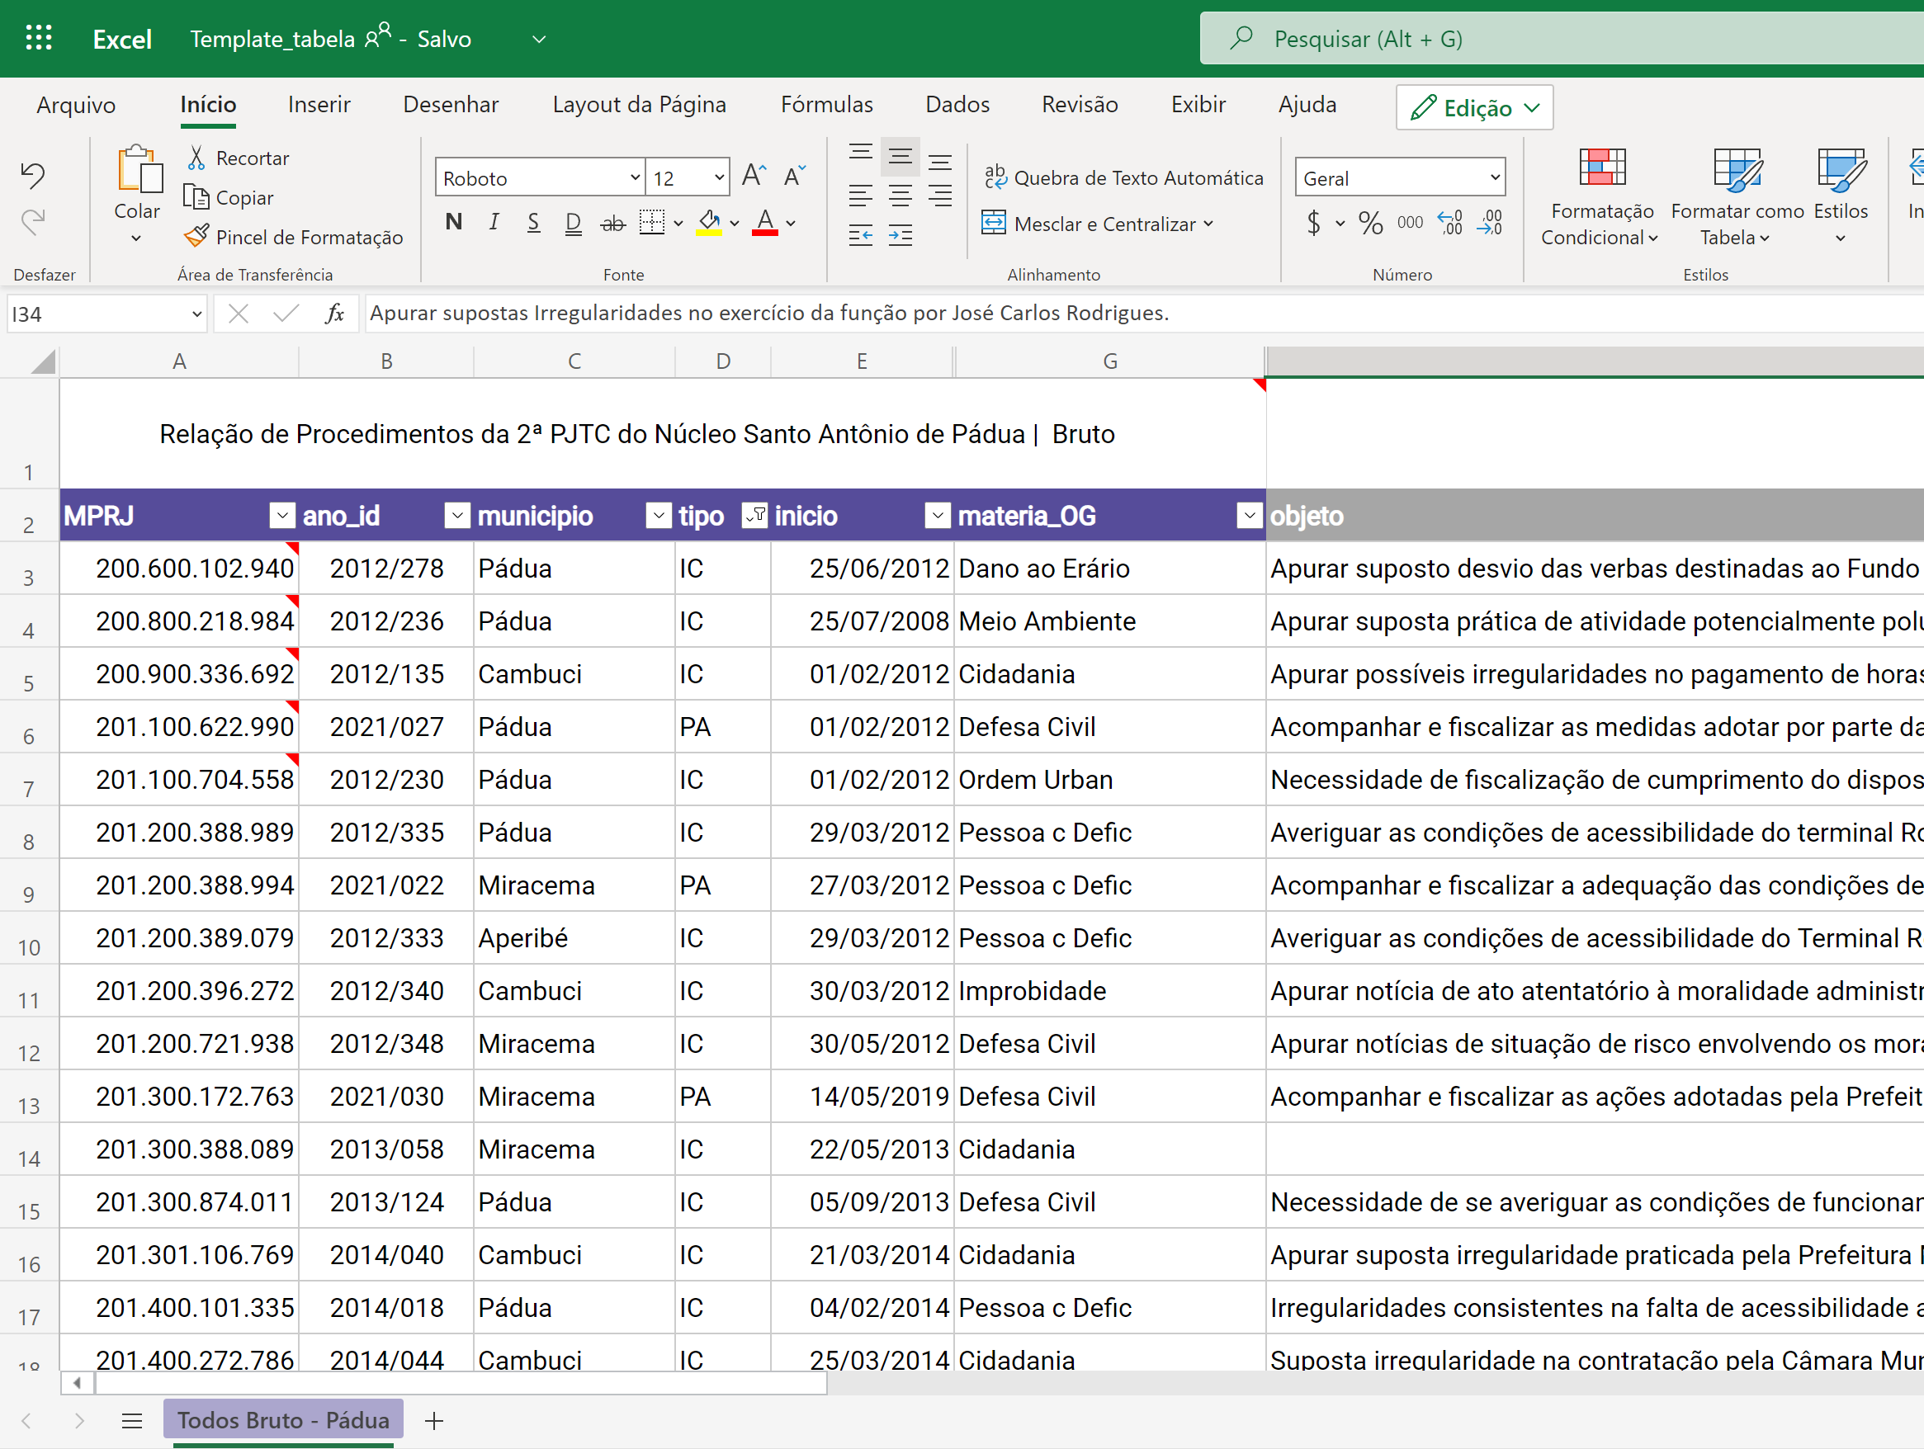Open fill color dropdown arrow
This screenshot has width=1924, height=1449.
point(735,224)
